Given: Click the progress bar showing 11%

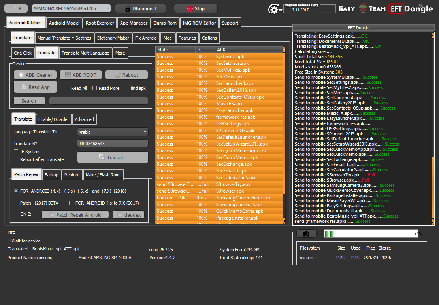Looking at the screenshot, I should (x=371, y=233).
